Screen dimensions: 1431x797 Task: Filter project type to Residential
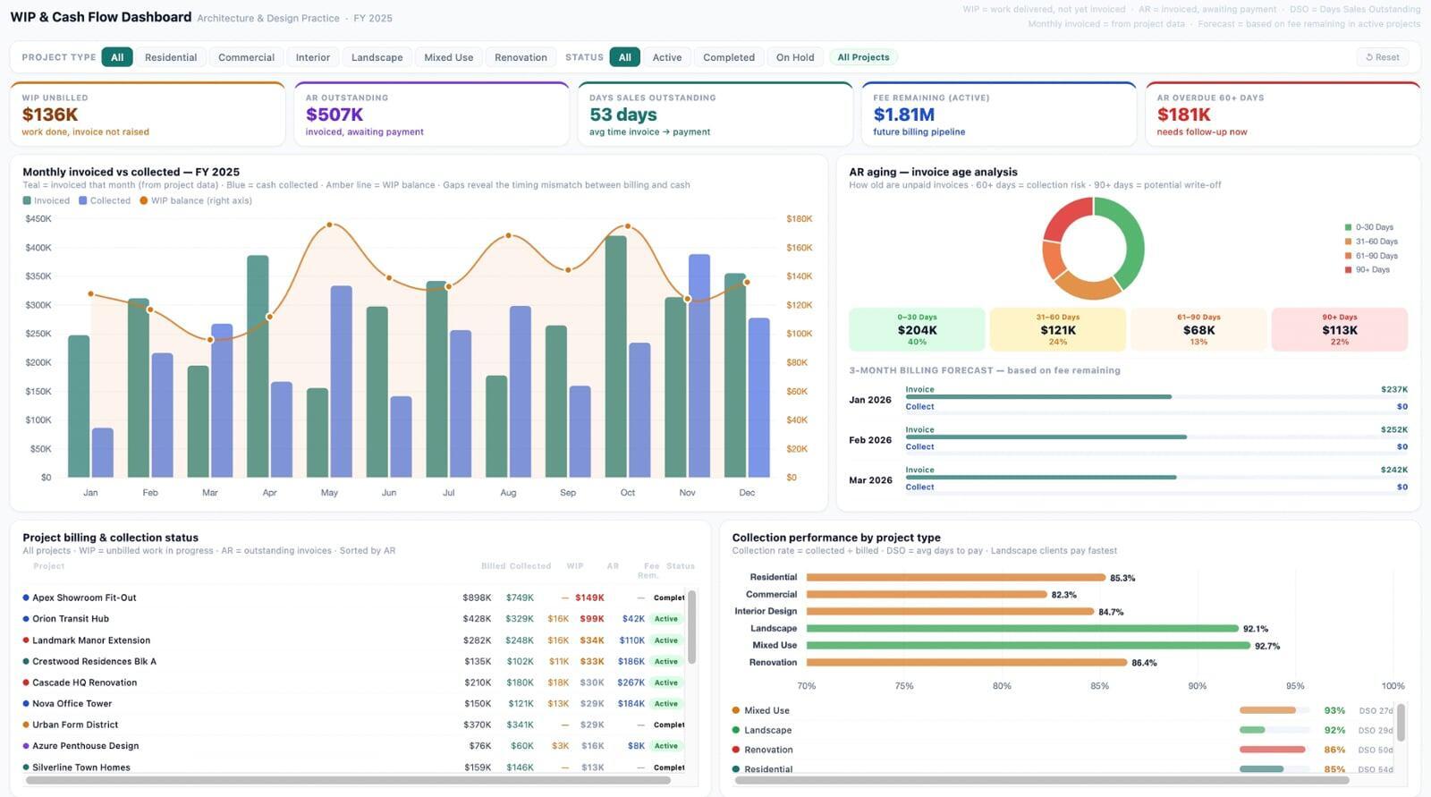point(170,57)
